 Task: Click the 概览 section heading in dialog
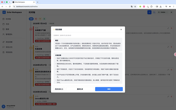[57, 40]
